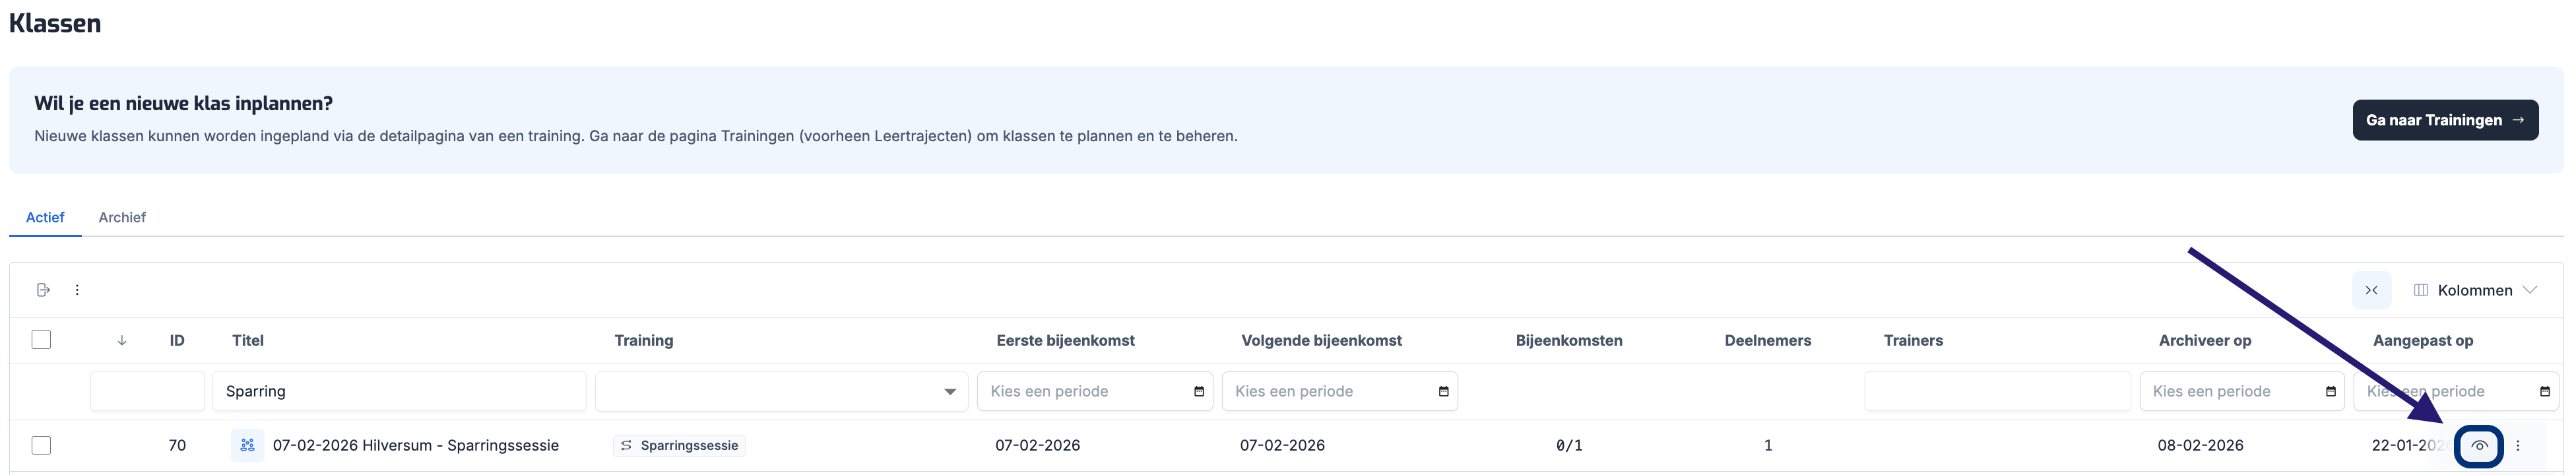Click the Titel filter field containing Sparring
The image size is (2576, 475).
(x=399, y=392)
